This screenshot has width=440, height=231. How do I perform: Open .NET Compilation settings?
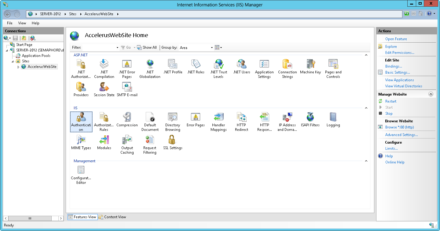[x=104, y=69]
